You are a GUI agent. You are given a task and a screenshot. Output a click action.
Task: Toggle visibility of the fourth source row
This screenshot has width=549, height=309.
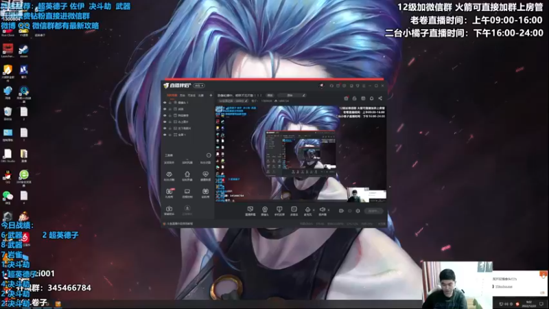click(x=165, y=122)
